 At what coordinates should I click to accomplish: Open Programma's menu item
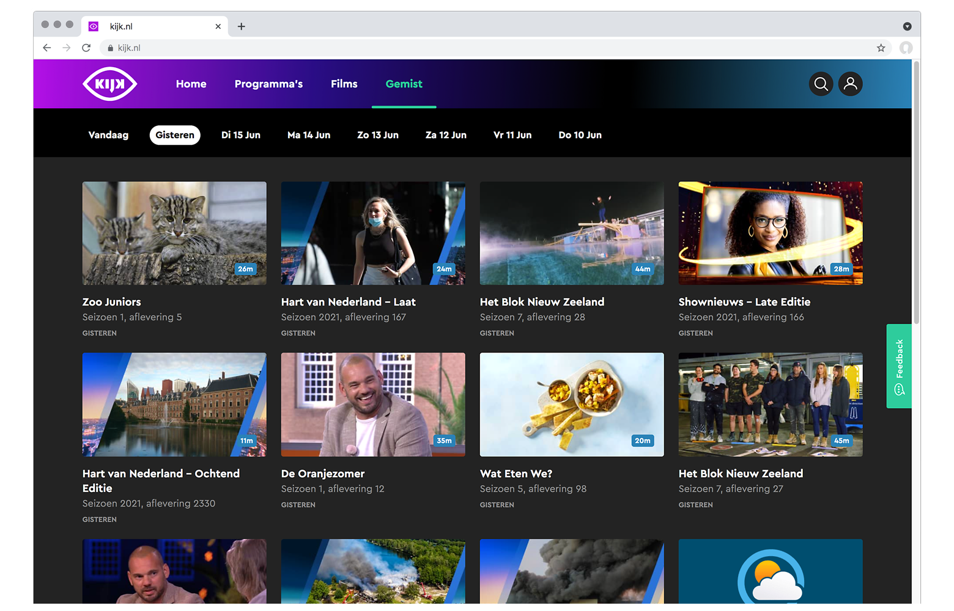pos(268,84)
